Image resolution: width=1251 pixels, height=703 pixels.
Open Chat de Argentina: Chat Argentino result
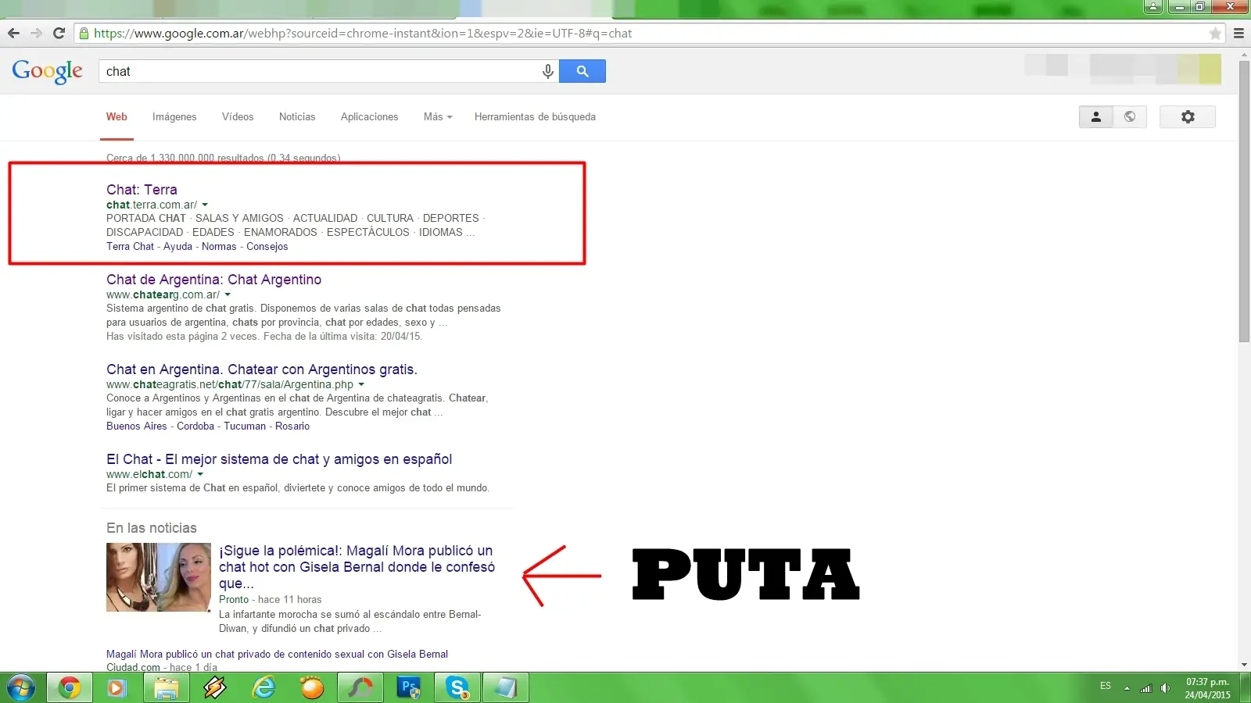tap(213, 280)
